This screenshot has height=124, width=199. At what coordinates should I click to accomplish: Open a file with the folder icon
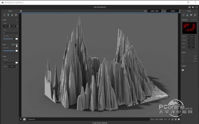click(193, 7)
